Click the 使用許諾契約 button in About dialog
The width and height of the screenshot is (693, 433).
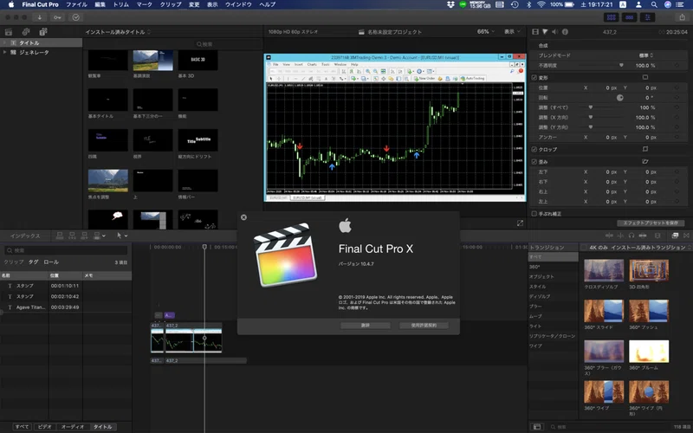[x=424, y=326]
